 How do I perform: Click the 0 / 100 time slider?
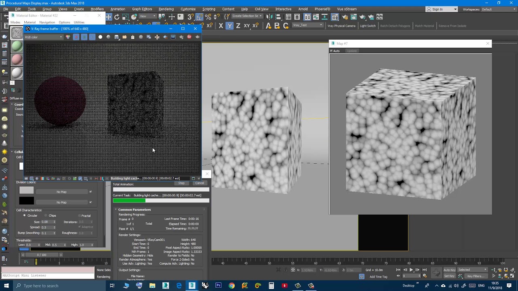click(x=42, y=255)
